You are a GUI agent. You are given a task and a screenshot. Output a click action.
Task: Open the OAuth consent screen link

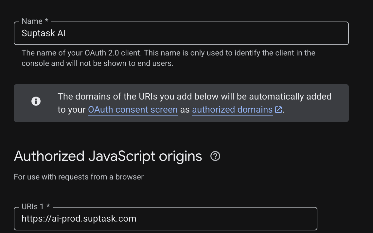coord(133,110)
